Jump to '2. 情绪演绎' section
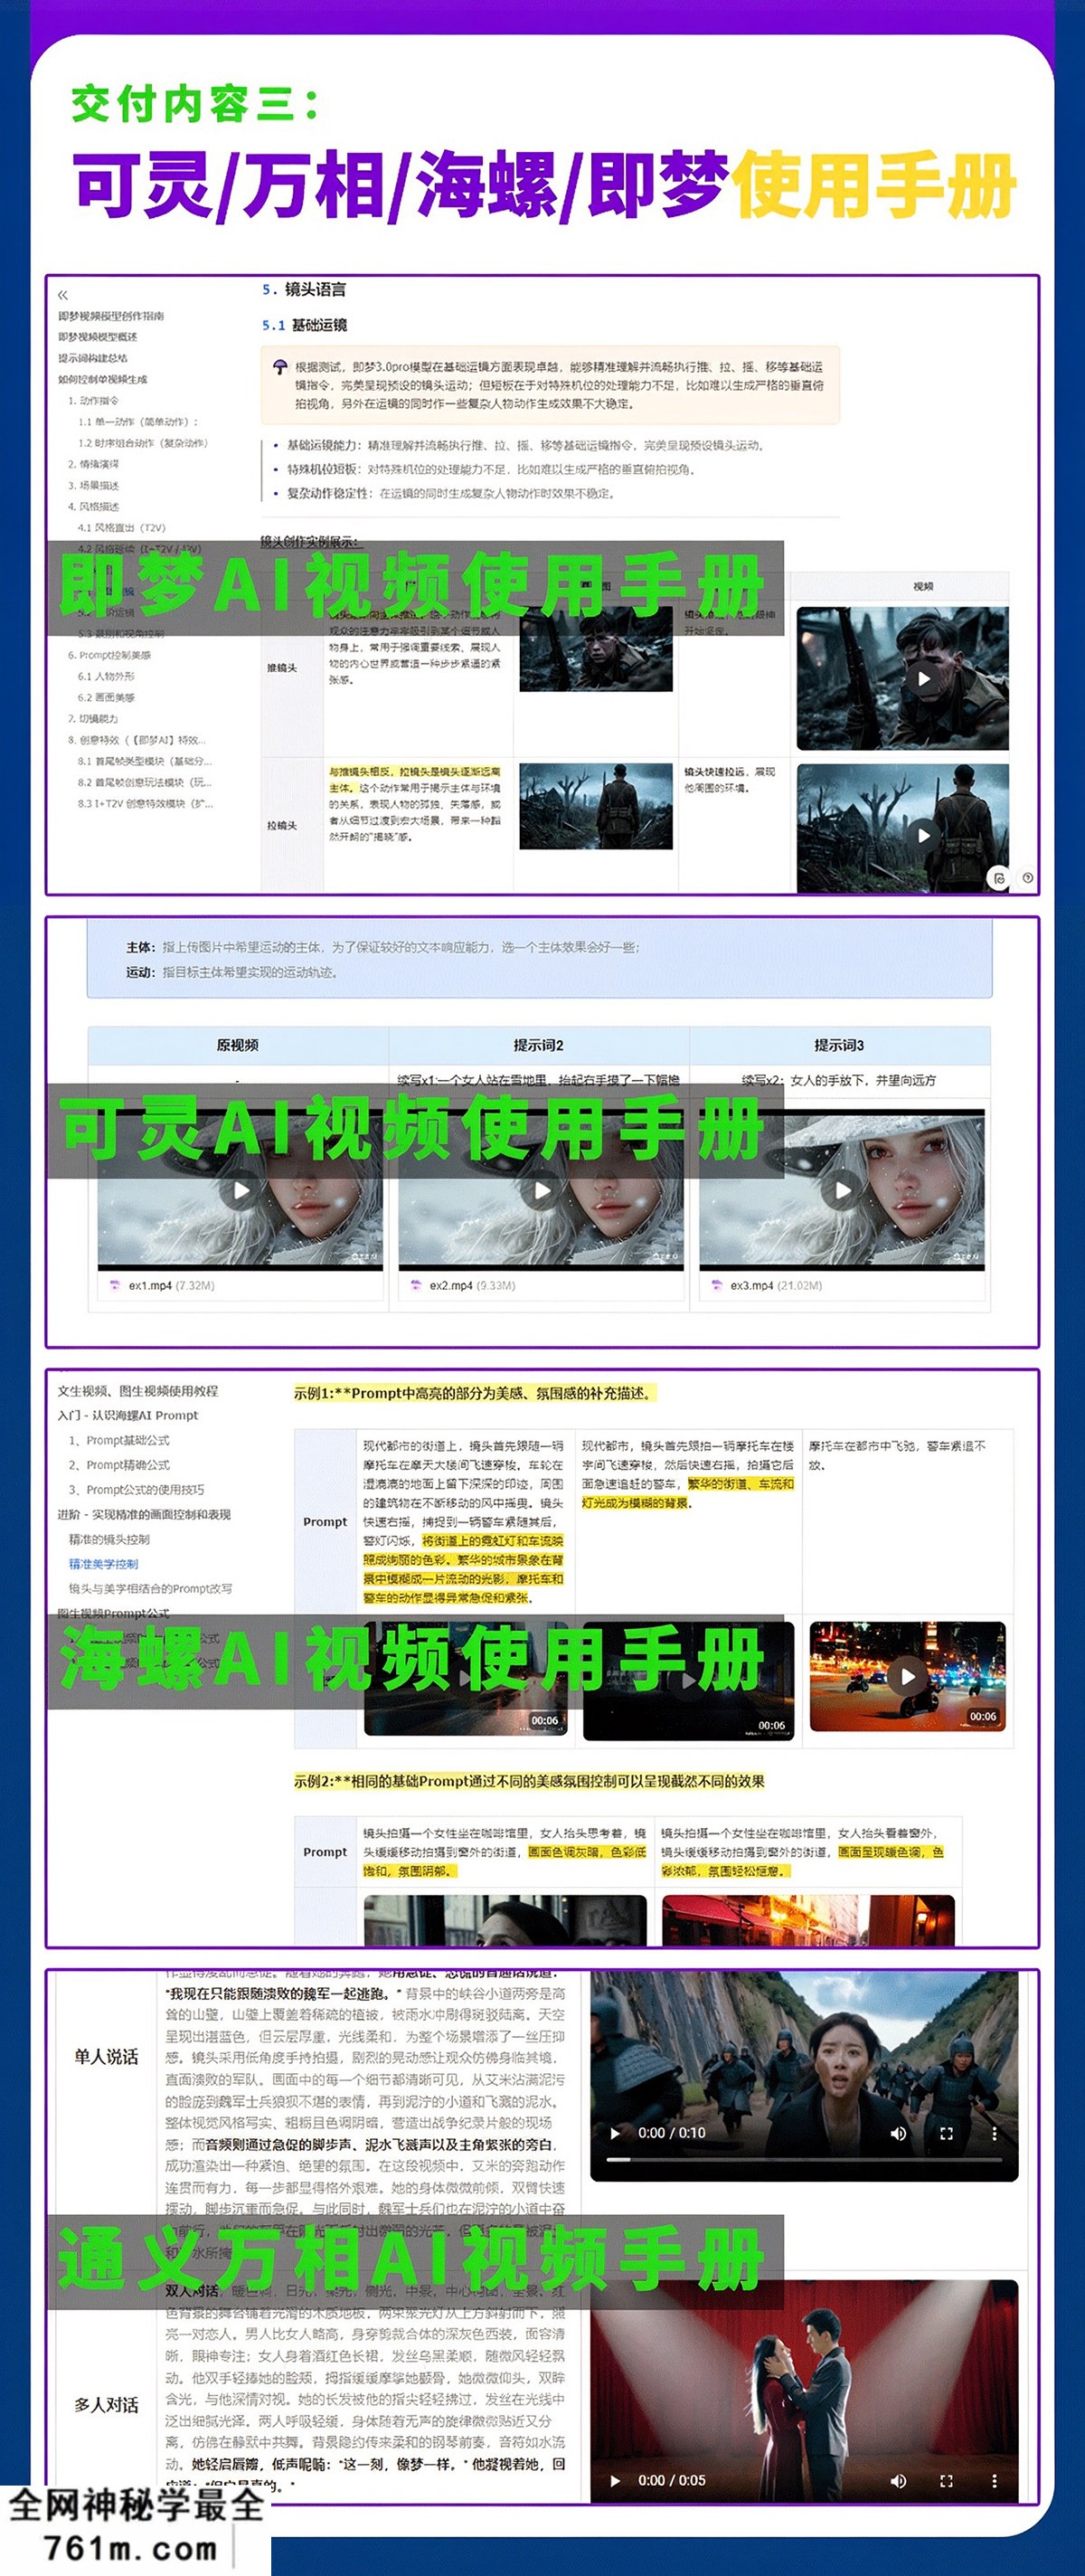The height and width of the screenshot is (2576, 1085). coord(93,464)
